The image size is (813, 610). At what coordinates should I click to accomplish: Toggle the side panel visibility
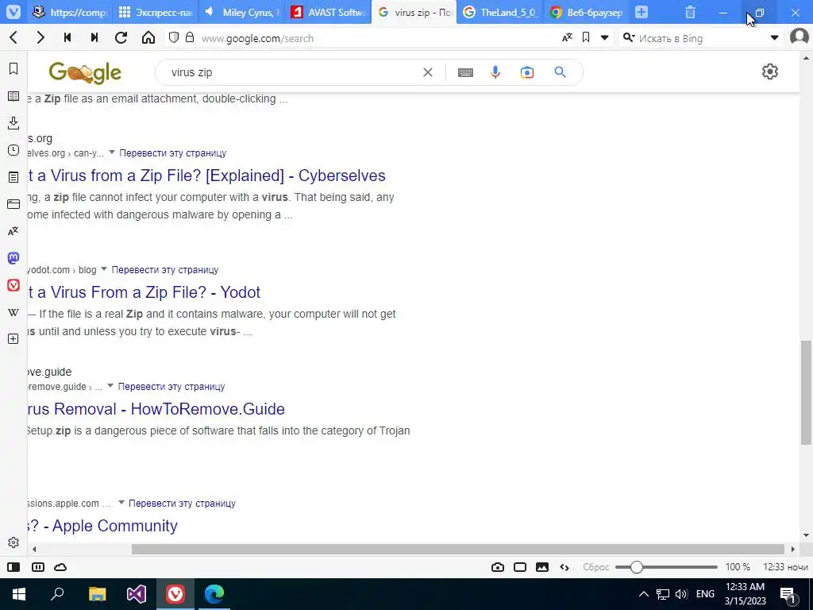point(13,567)
